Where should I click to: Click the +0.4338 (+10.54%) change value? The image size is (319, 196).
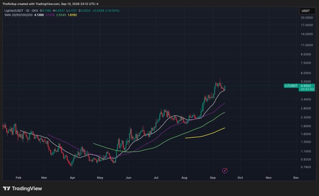[106, 11]
